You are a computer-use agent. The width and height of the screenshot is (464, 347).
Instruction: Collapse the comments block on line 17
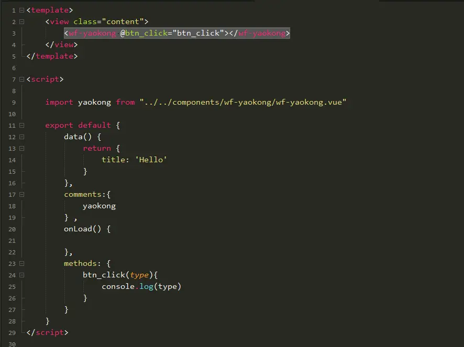(21, 195)
